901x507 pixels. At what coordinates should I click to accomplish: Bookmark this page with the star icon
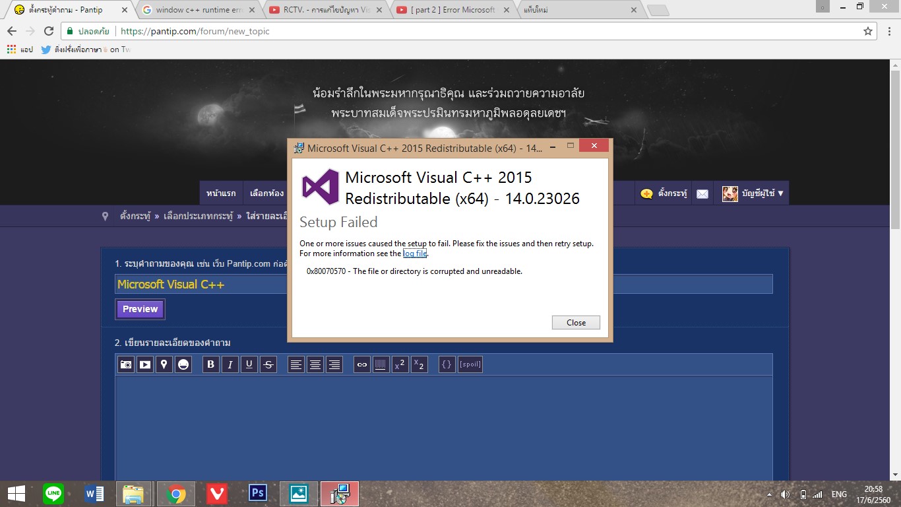coord(868,31)
